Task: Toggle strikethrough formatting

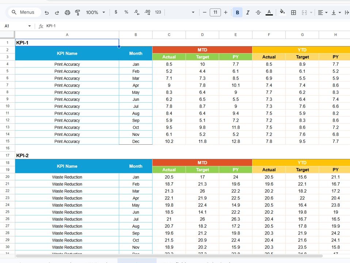Action: pyautogui.click(x=258, y=12)
